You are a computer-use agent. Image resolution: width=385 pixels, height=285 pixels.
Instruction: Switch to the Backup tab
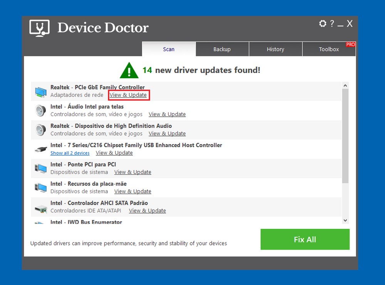(222, 49)
